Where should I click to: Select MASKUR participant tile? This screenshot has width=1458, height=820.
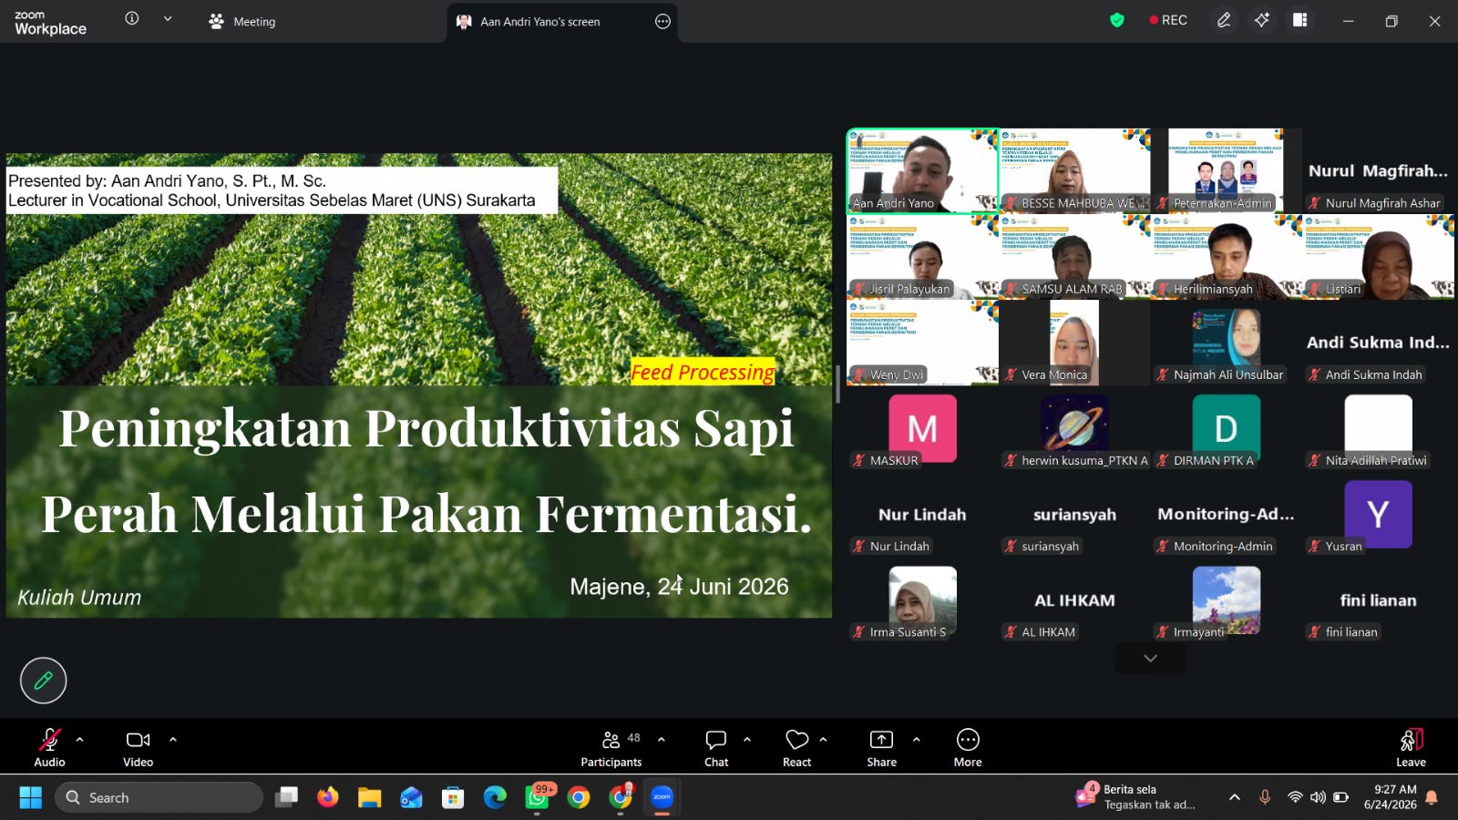[x=922, y=428]
